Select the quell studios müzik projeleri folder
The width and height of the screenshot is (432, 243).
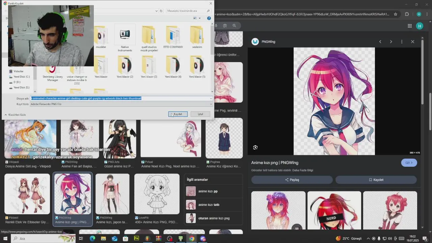pos(149,38)
